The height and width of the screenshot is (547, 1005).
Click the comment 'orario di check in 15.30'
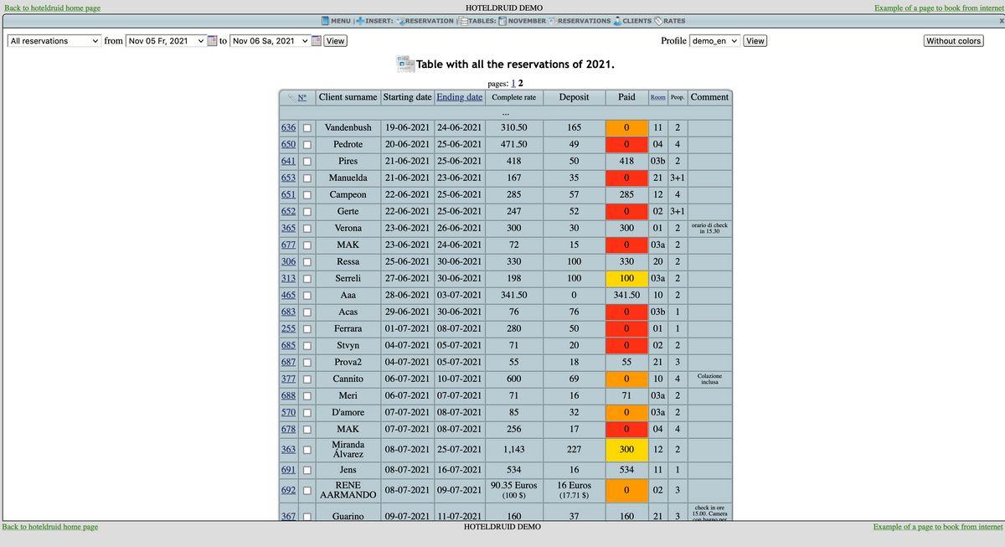[x=709, y=228]
